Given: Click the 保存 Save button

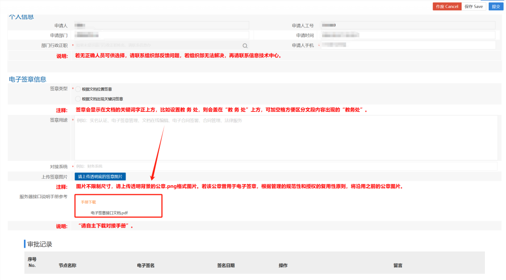Looking at the screenshot, I should pyautogui.click(x=474, y=7).
